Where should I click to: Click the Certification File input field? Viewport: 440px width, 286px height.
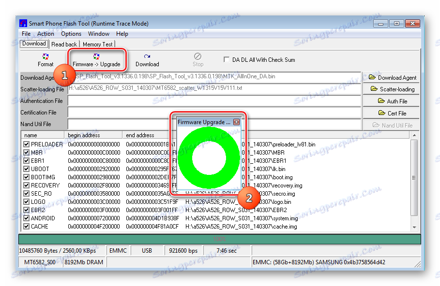[214, 113]
